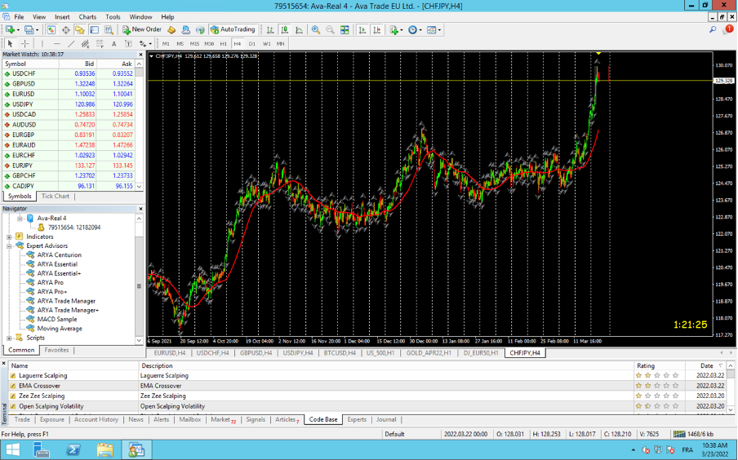Open the Tick Chart tab
The image size is (738, 460).
click(x=55, y=196)
